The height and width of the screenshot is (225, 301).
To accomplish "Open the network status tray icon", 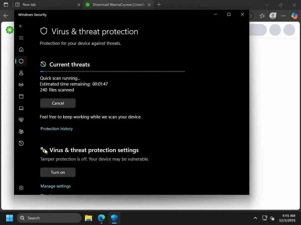I will point(265,218).
